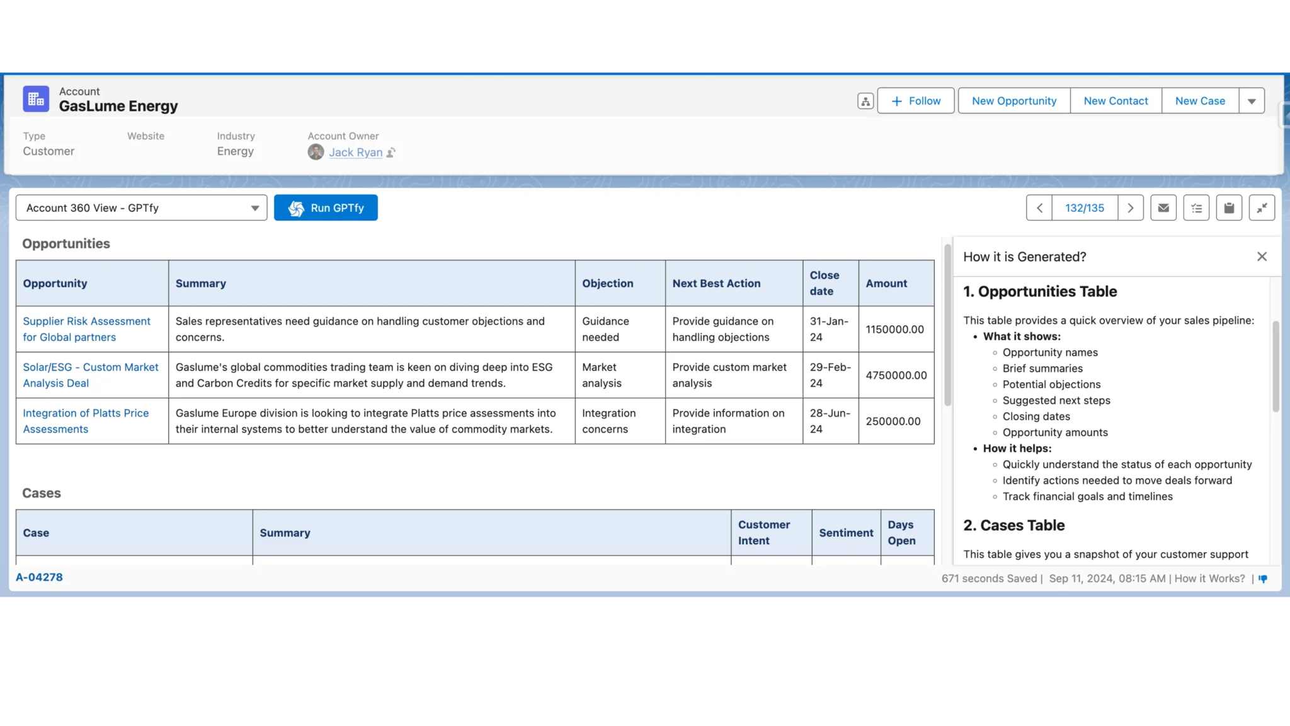This screenshot has width=1290, height=726.
Task: Close the How it is Generated panel
Action: pos(1262,256)
